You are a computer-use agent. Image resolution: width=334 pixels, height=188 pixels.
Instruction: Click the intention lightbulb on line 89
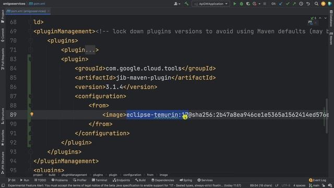(32, 114)
